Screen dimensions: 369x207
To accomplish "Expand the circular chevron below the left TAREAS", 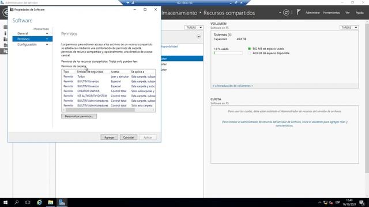I will click(x=198, y=37).
